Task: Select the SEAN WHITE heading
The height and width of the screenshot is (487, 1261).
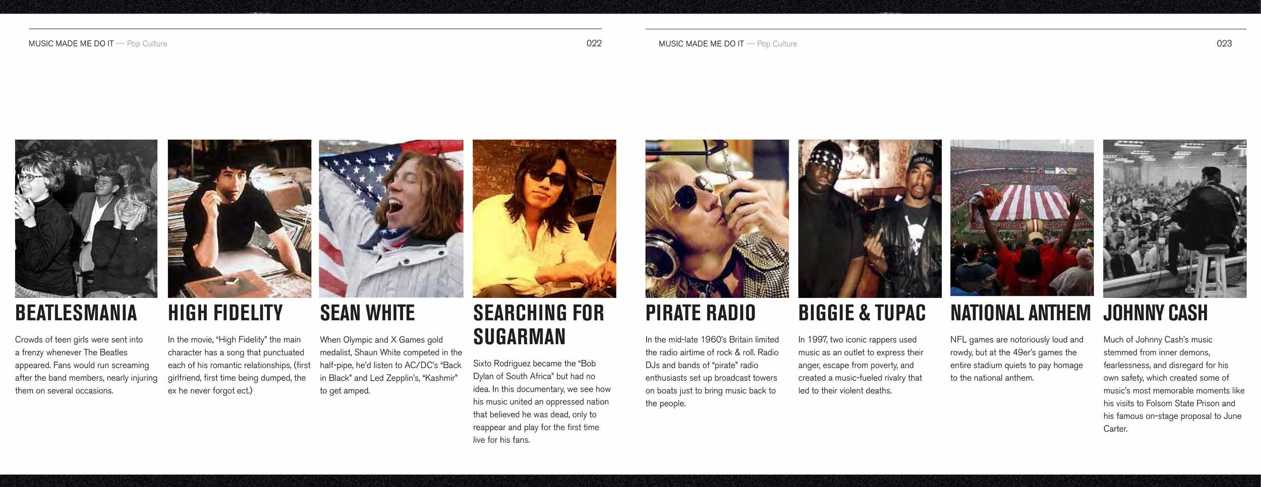Action: (367, 313)
